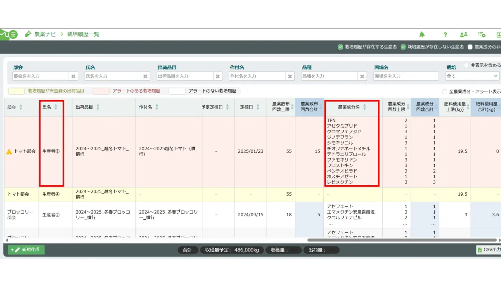Select 栽培履歴一覧 in the breadcrumb
Screen dimensions: 501x287
(x=83, y=34)
